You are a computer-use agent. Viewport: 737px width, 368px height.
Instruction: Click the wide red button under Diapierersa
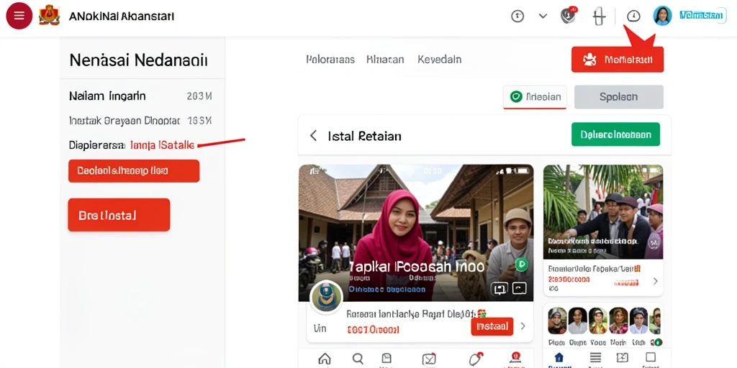pyautogui.click(x=133, y=171)
